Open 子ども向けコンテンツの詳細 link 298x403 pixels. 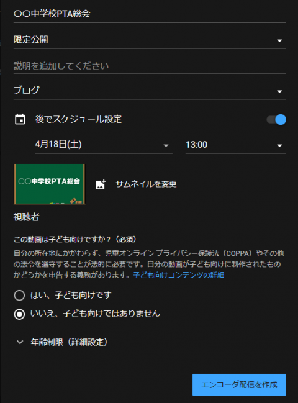click(x=179, y=275)
